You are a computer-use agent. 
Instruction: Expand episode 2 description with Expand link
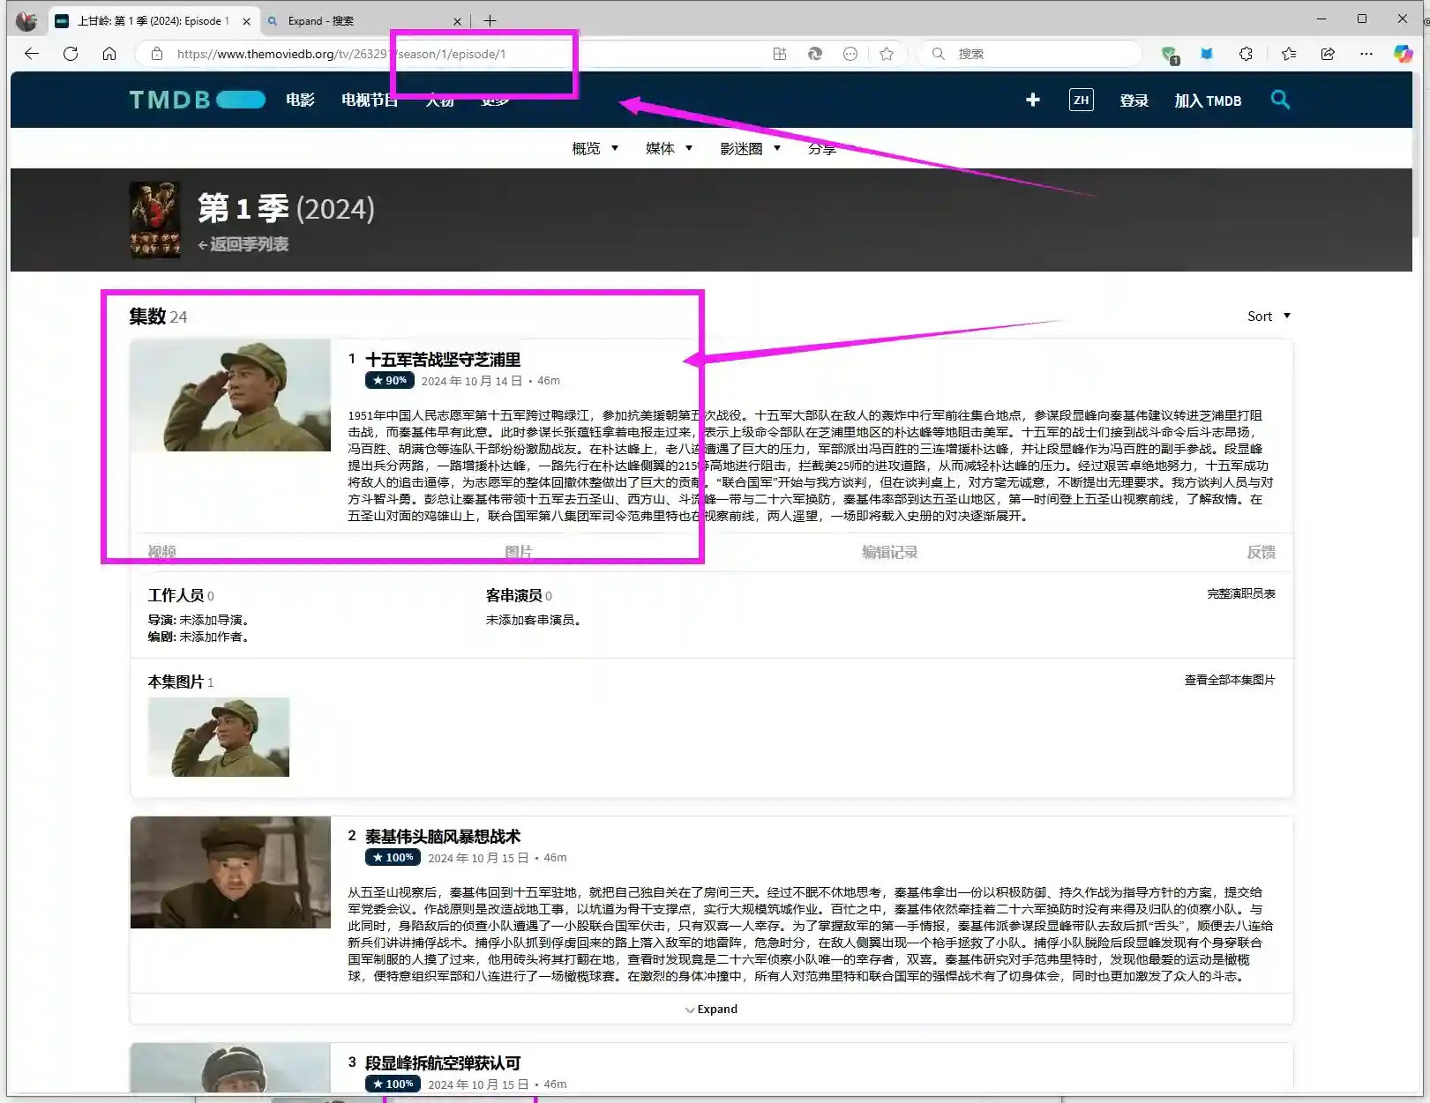(x=711, y=1009)
